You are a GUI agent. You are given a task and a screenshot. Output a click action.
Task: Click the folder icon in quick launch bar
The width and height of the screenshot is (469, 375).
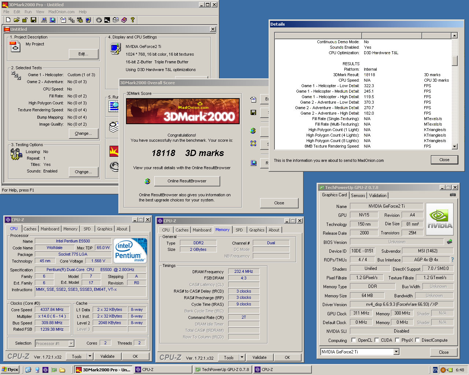[62, 370]
